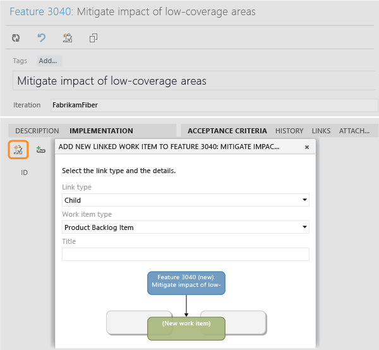
Task: Close the Add New Linked Work Item dialog
Action: point(307,147)
